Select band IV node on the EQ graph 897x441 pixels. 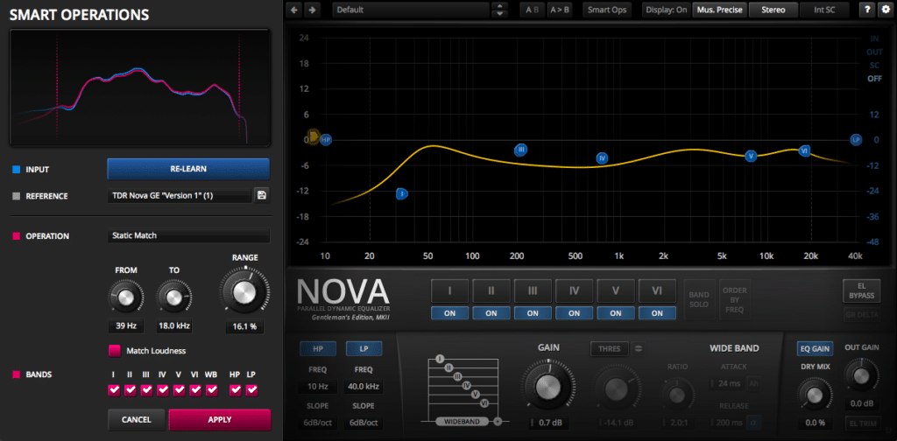602,158
